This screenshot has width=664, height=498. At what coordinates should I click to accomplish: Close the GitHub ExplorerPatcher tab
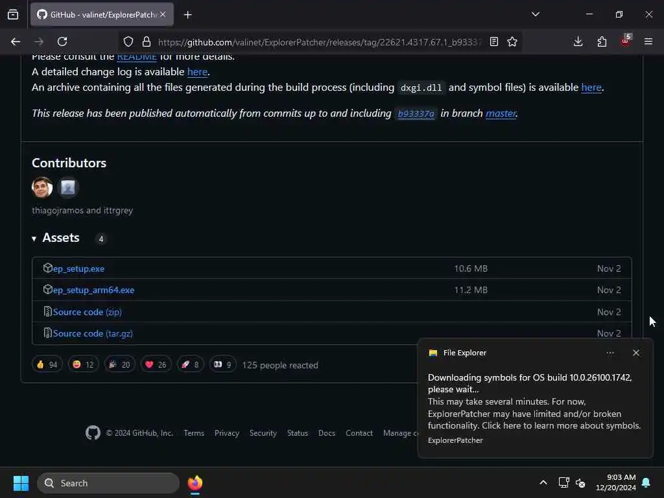(x=163, y=14)
